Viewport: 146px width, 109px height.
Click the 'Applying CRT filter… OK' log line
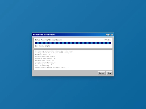point(44,60)
